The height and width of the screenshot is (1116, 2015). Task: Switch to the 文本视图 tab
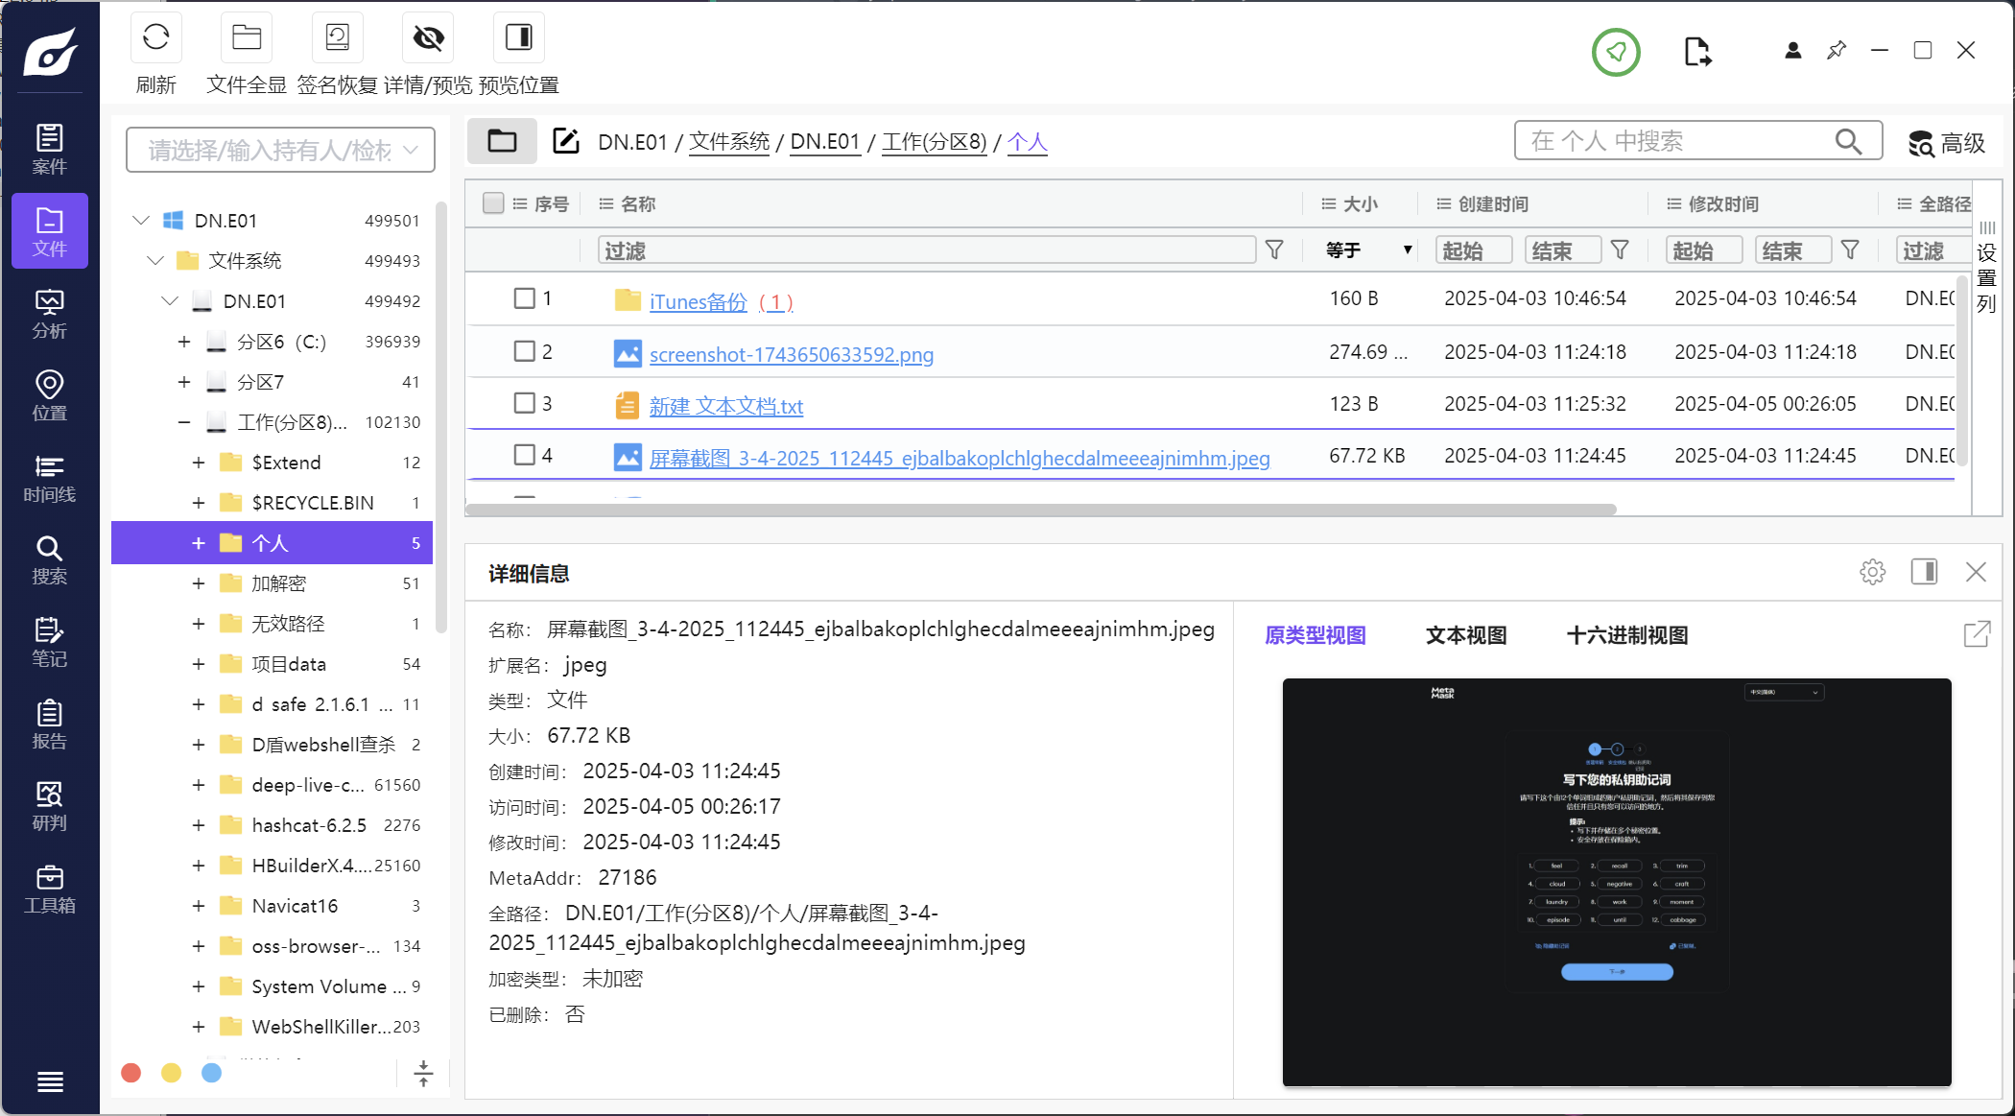[x=1465, y=635]
